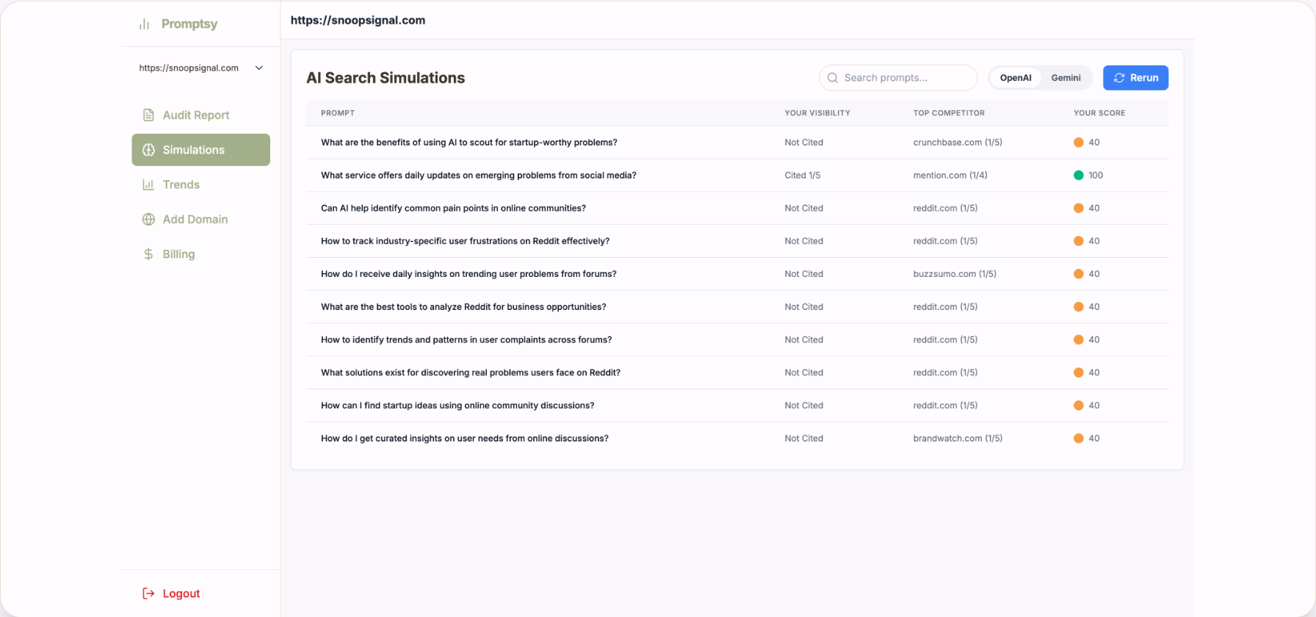Open Audit Report from the sidebar
The image size is (1316, 617).
pyautogui.click(x=200, y=115)
